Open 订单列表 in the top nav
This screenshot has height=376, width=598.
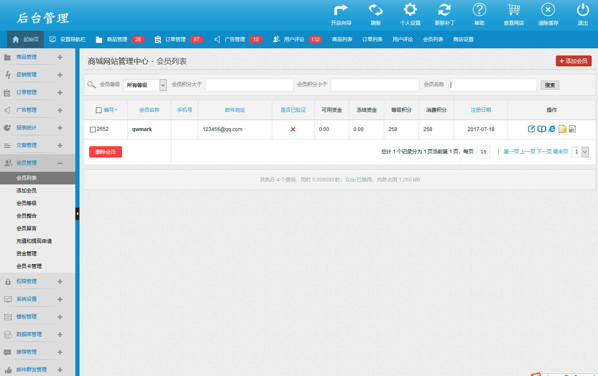[x=372, y=39]
